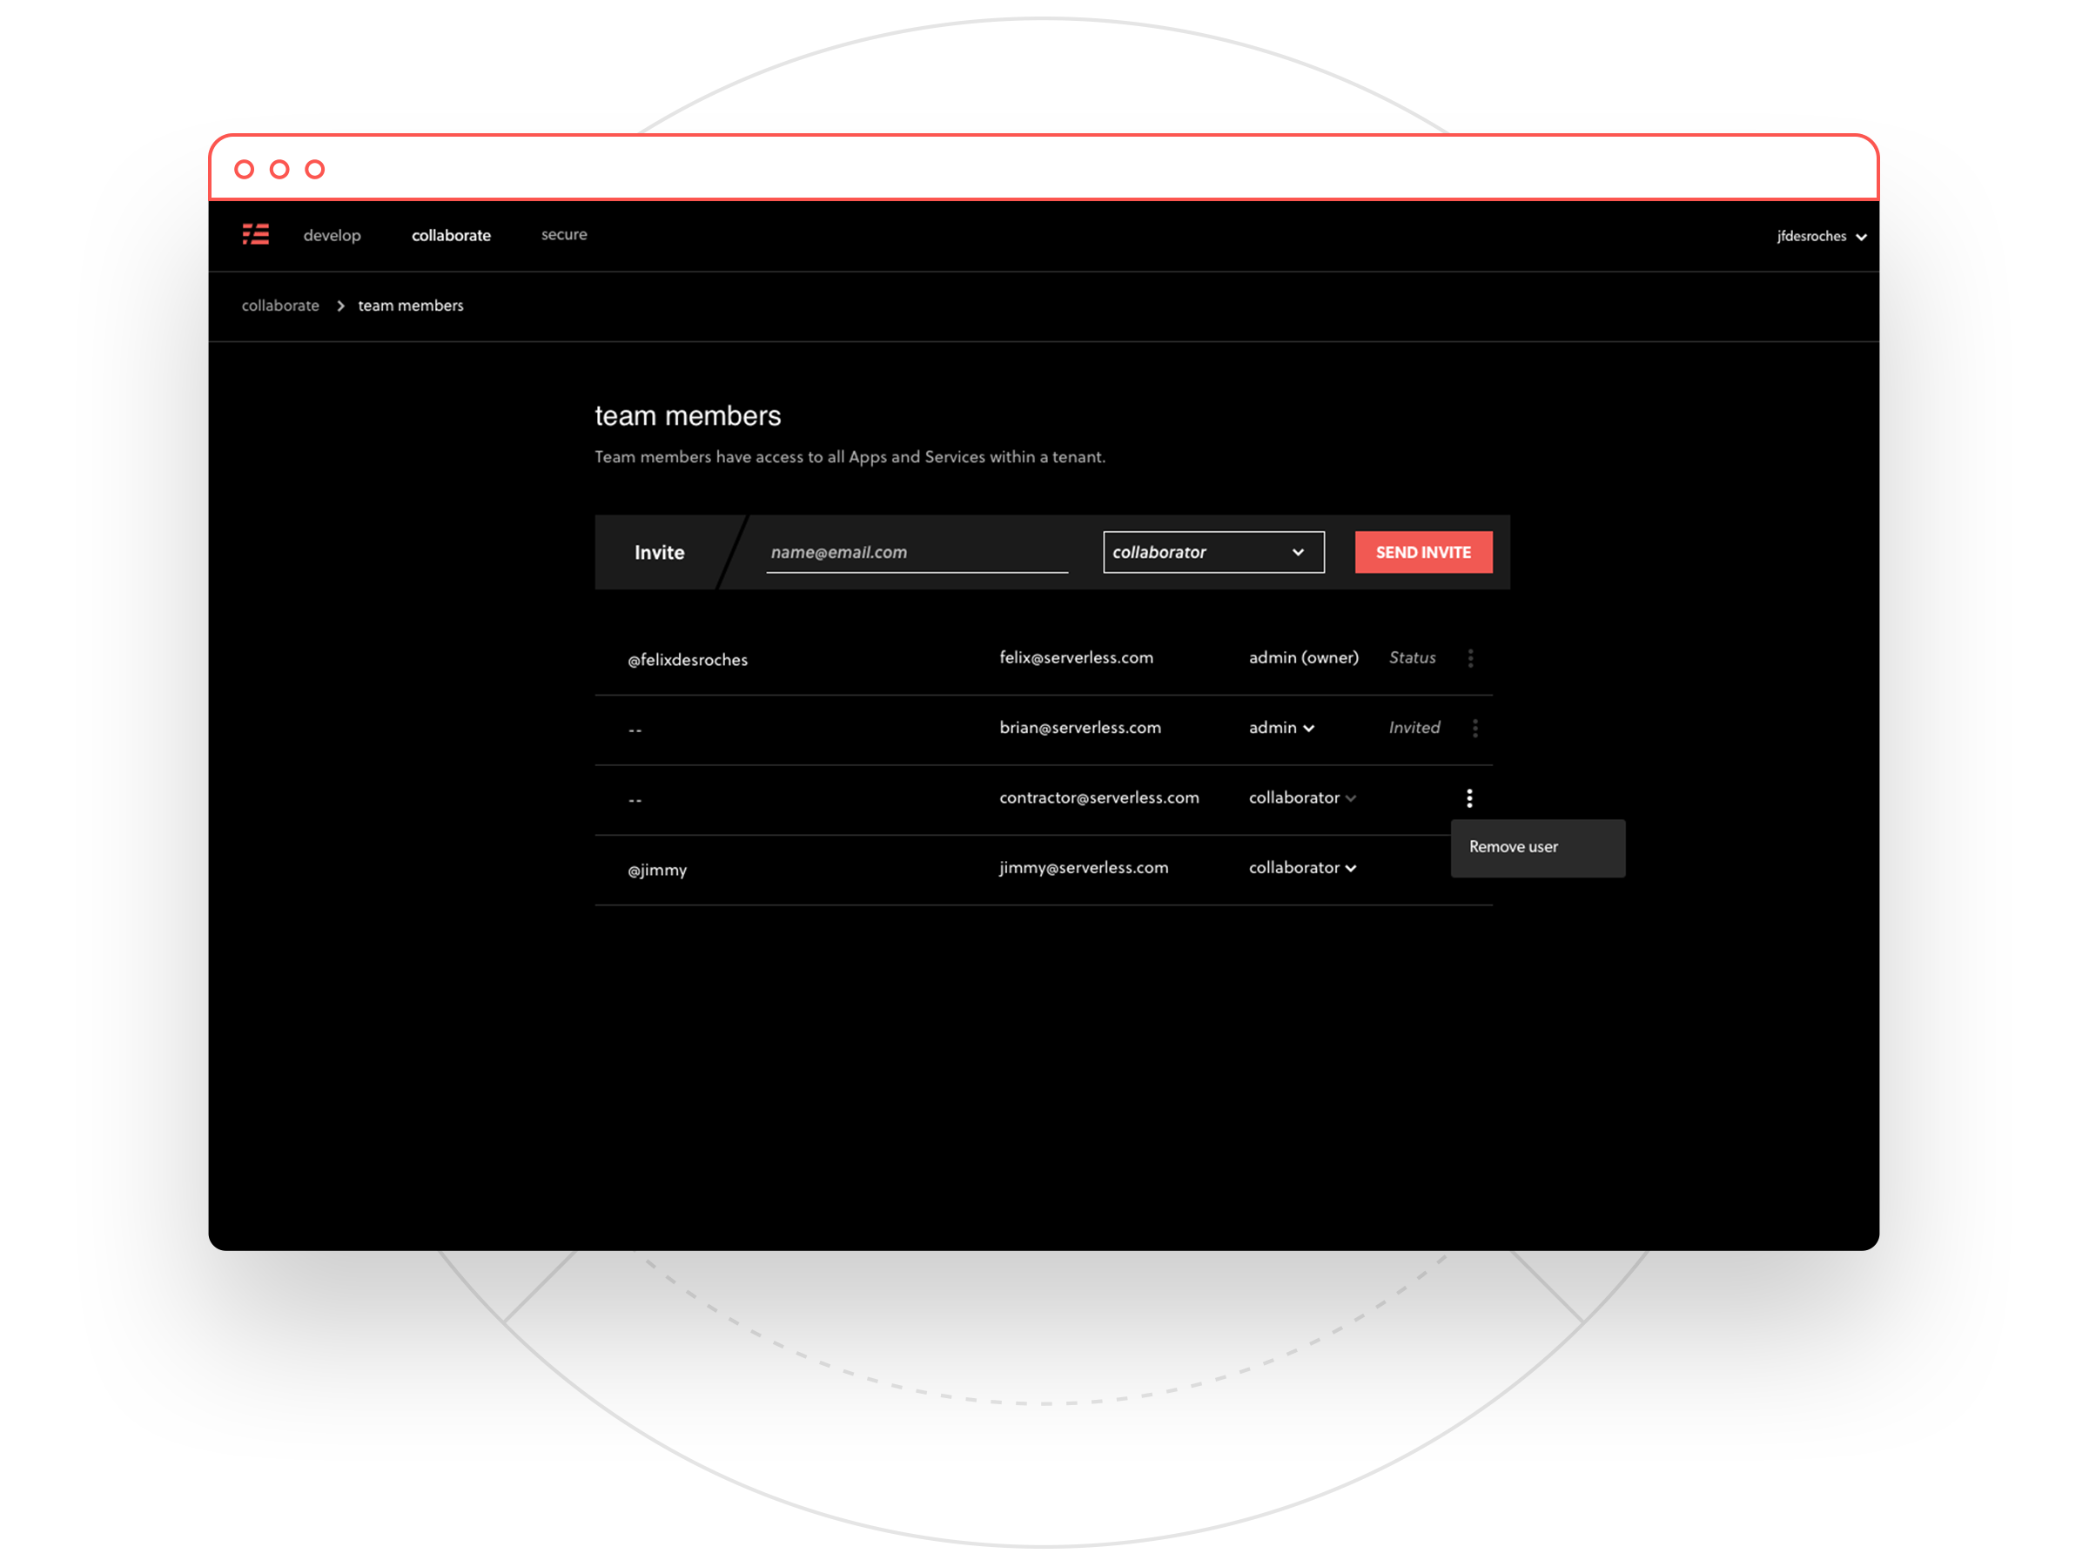Screen dimensions: 2089x1567
Task: Click the breadcrumb chevron separator
Action: point(340,306)
